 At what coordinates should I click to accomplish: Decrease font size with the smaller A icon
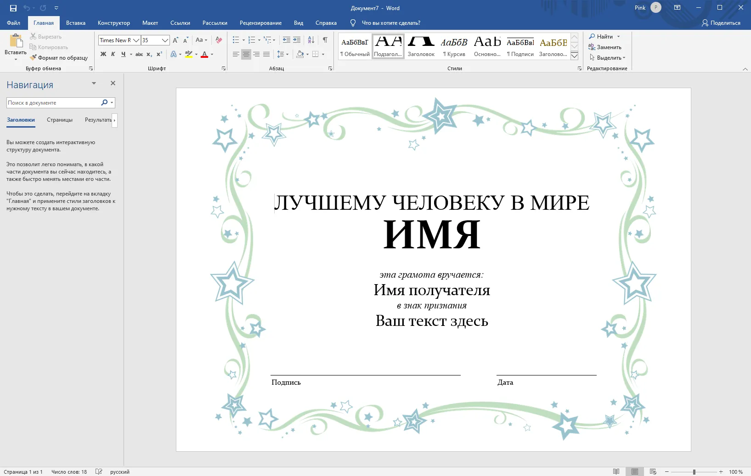[186, 40]
